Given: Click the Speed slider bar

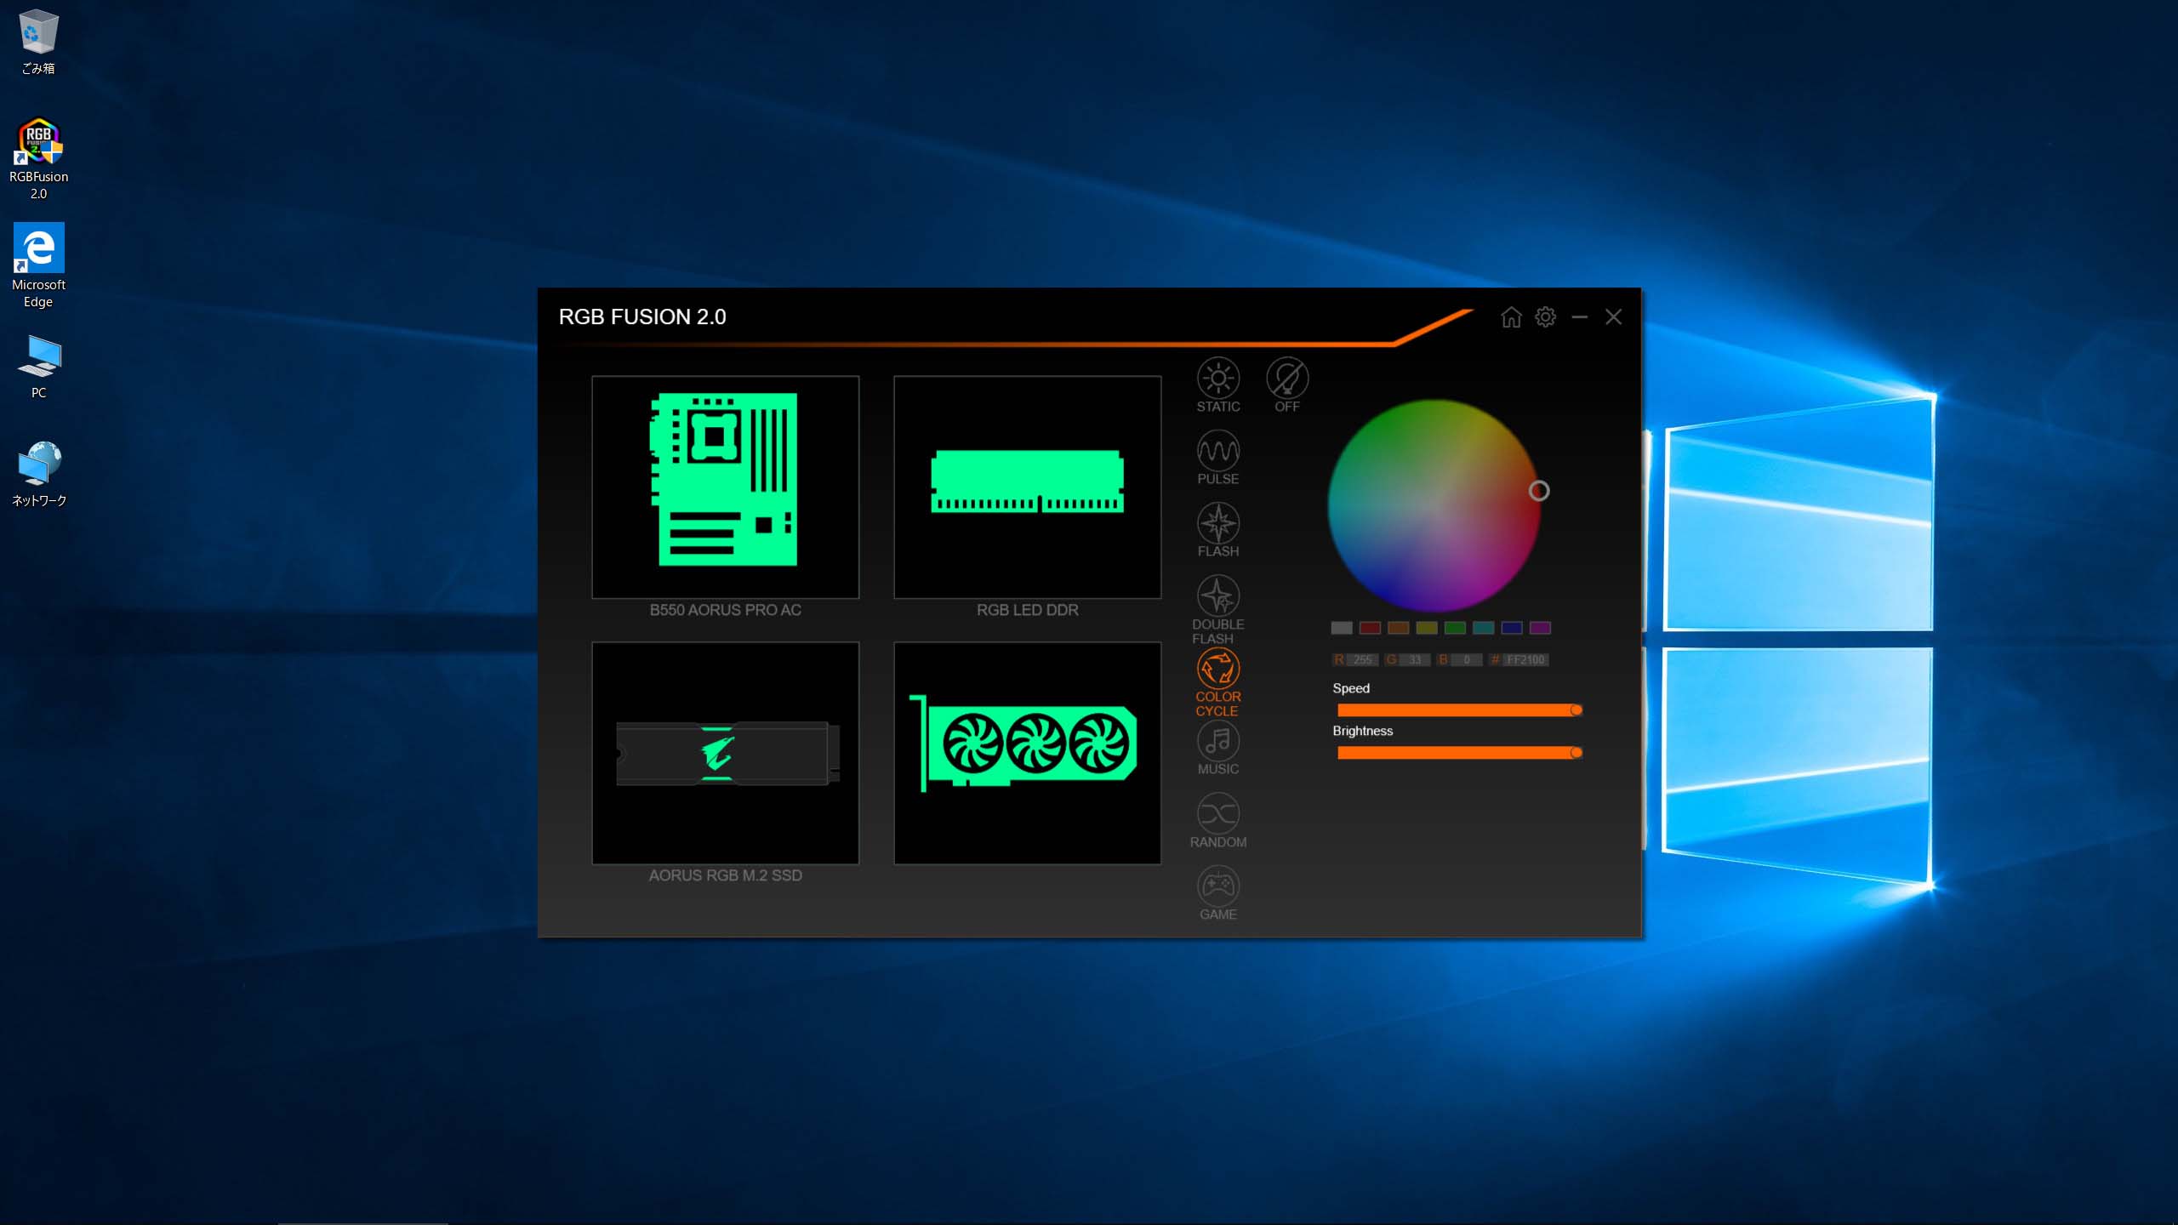Looking at the screenshot, I should pyautogui.click(x=1457, y=710).
